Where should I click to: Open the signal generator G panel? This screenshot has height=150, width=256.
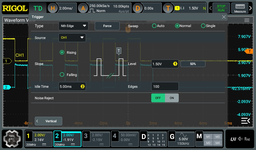click(181, 139)
